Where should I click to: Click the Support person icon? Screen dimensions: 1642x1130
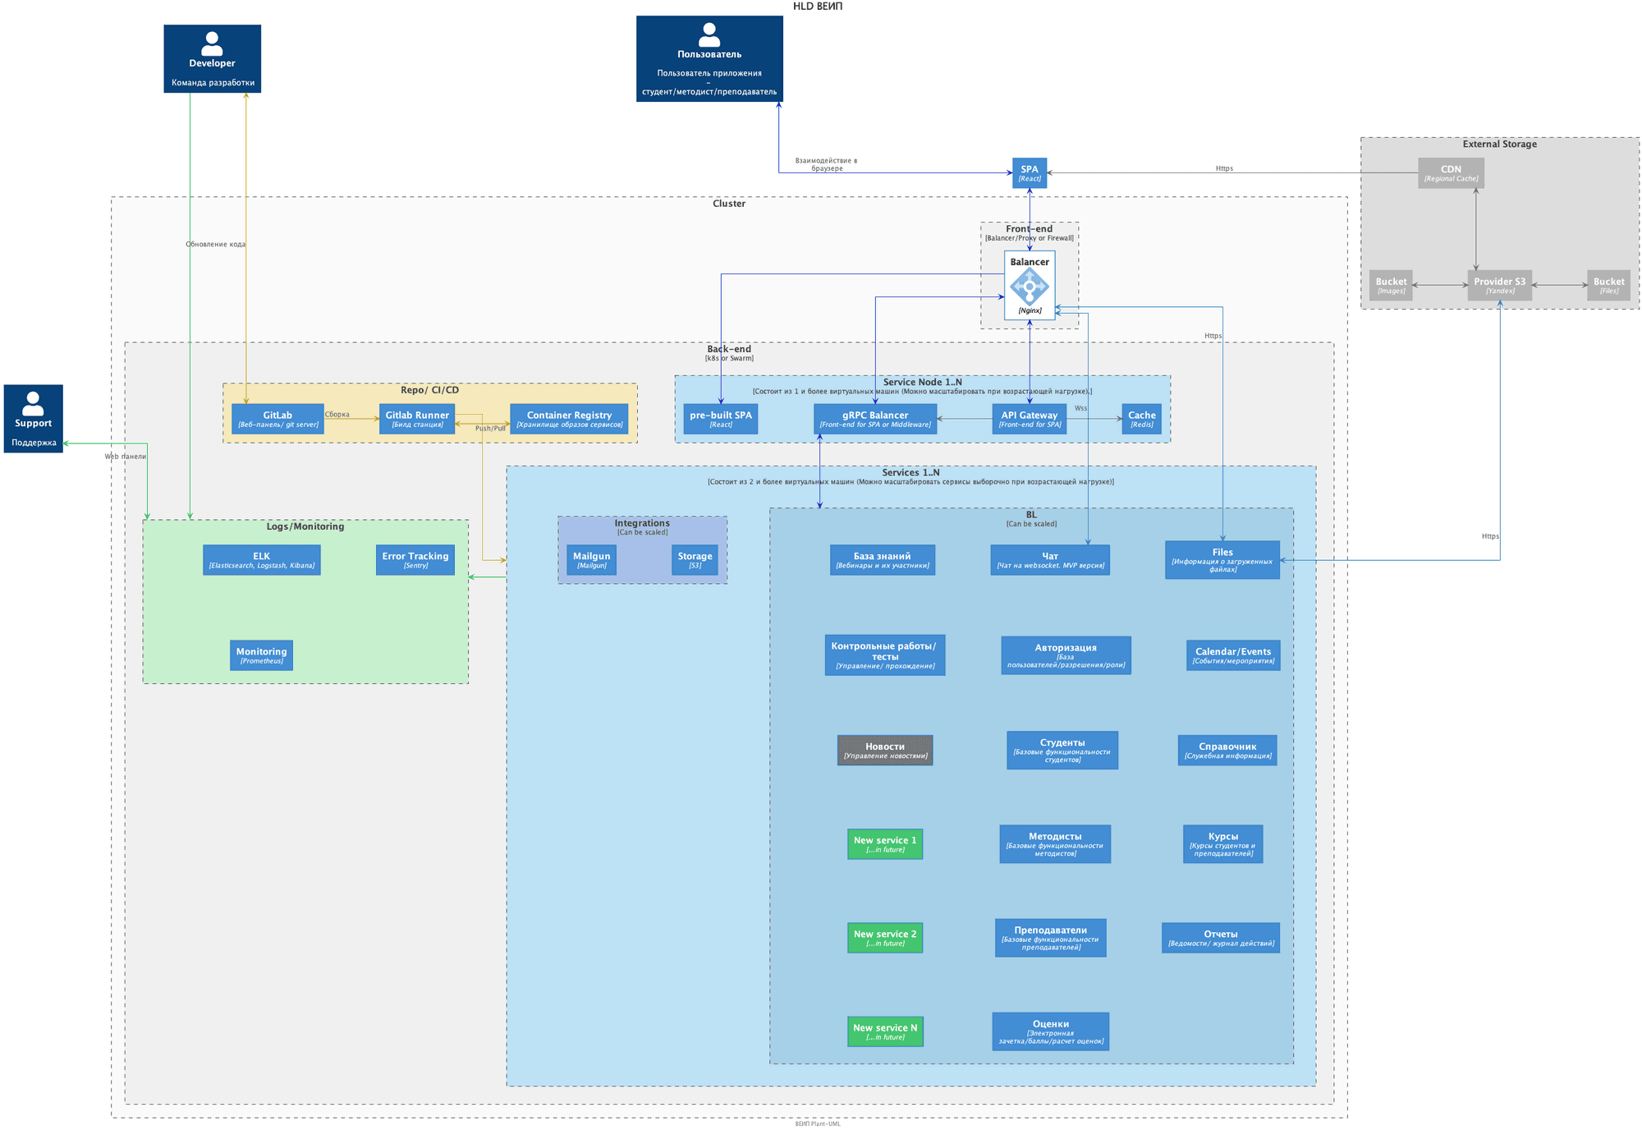(x=33, y=402)
